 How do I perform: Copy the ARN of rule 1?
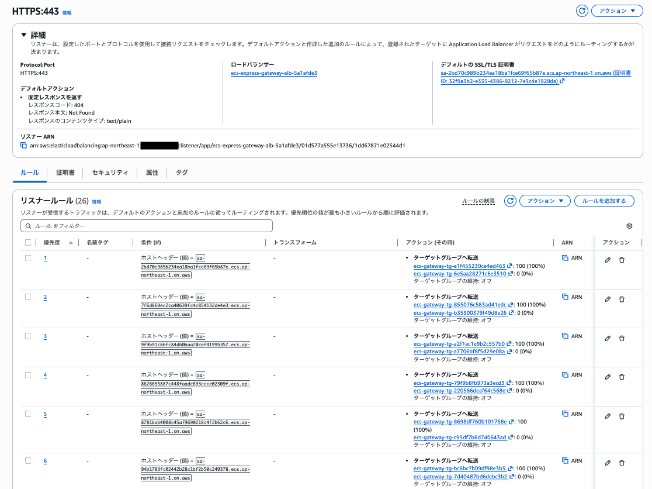pyautogui.click(x=570, y=258)
